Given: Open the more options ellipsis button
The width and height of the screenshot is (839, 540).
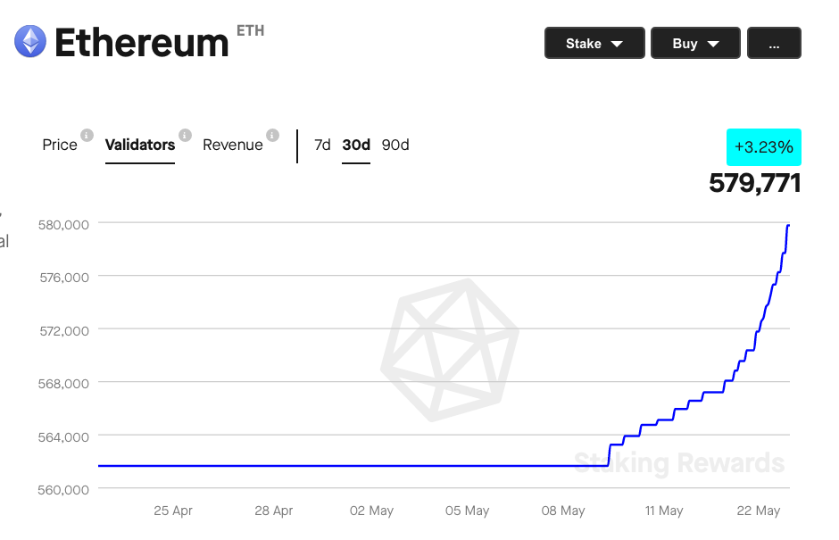Looking at the screenshot, I should (774, 43).
